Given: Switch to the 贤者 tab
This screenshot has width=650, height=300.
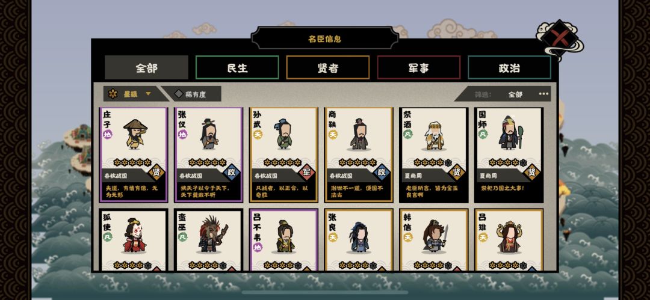Looking at the screenshot, I should click(328, 67).
